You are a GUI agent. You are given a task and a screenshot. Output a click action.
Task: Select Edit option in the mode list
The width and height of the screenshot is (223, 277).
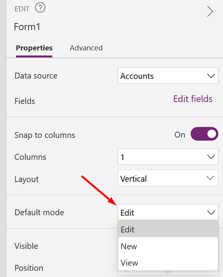point(168,229)
